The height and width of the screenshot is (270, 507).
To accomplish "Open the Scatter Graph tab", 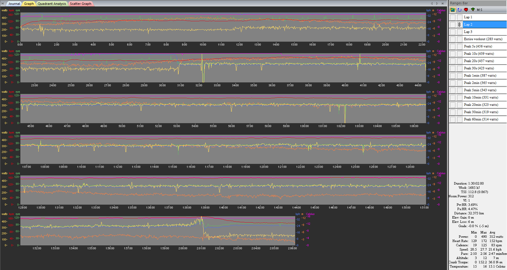I will point(80,3).
